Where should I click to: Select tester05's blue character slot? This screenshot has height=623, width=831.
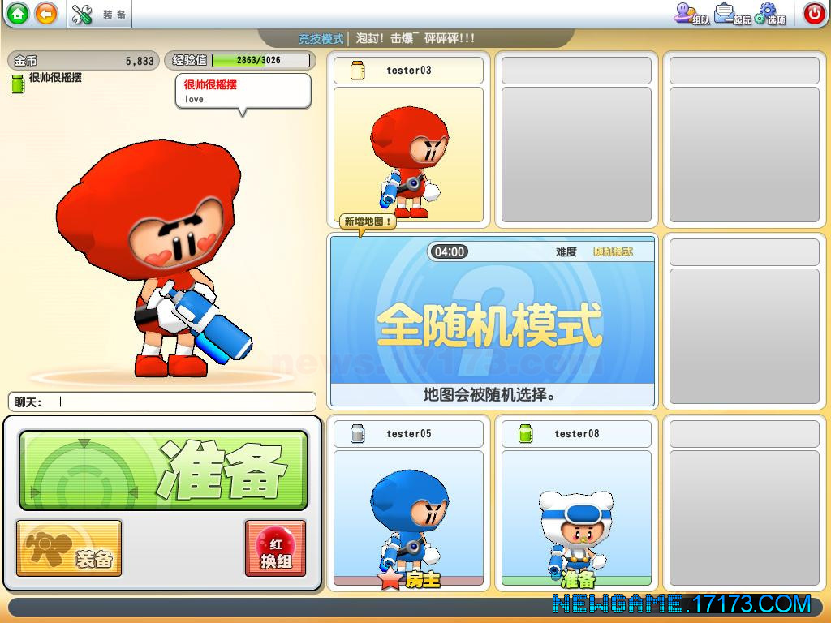(x=408, y=518)
